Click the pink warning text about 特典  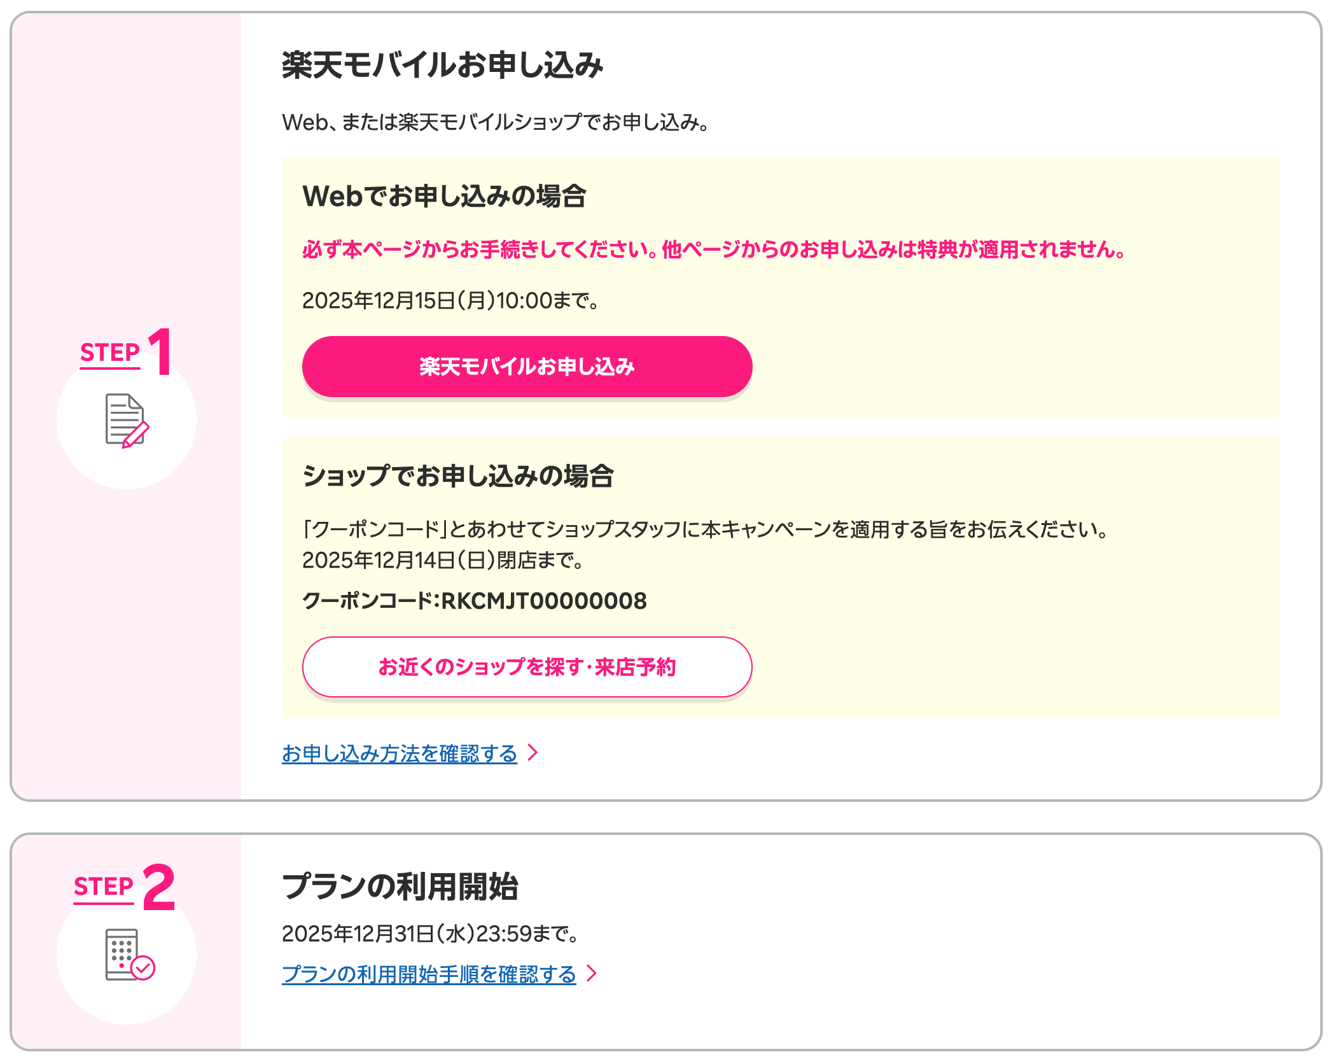[713, 249]
